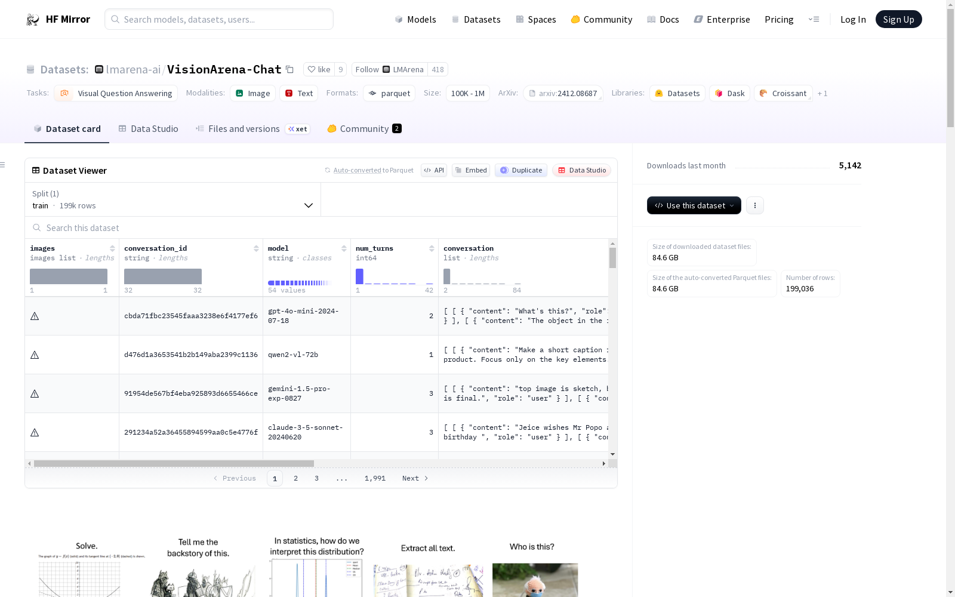Jump to last page 1,991
Viewport: 955px width, 597px height.
(x=375, y=478)
